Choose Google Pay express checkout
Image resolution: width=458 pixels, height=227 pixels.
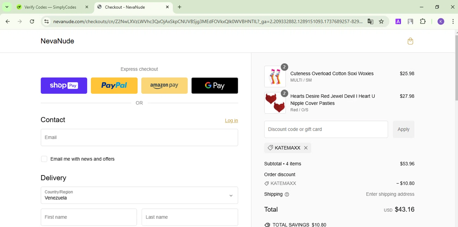tap(215, 86)
